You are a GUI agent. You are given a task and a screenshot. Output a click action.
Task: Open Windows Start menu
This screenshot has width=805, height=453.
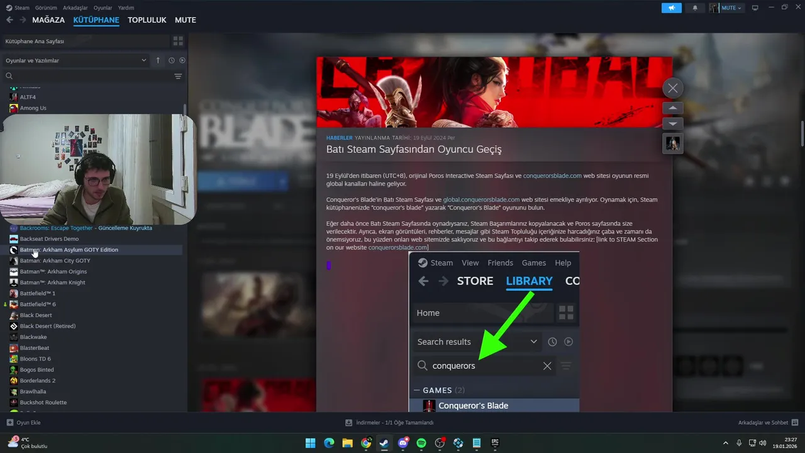pyautogui.click(x=310, y=443)
